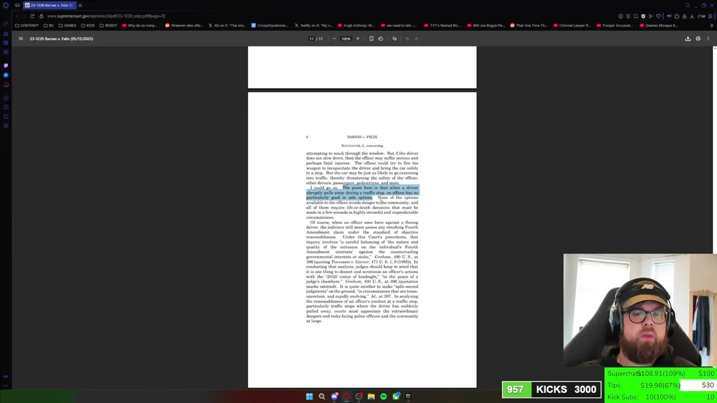Open the CONTENT? bookmark folder
Image resolution: width=717 pixels, height=403 pixels.
[x=27, y=25]
